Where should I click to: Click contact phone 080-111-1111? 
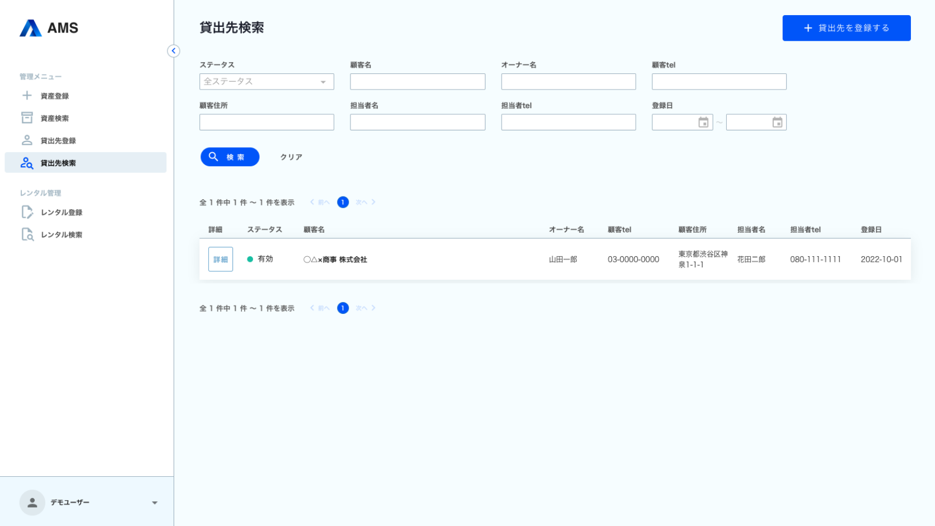click(815, 260)
